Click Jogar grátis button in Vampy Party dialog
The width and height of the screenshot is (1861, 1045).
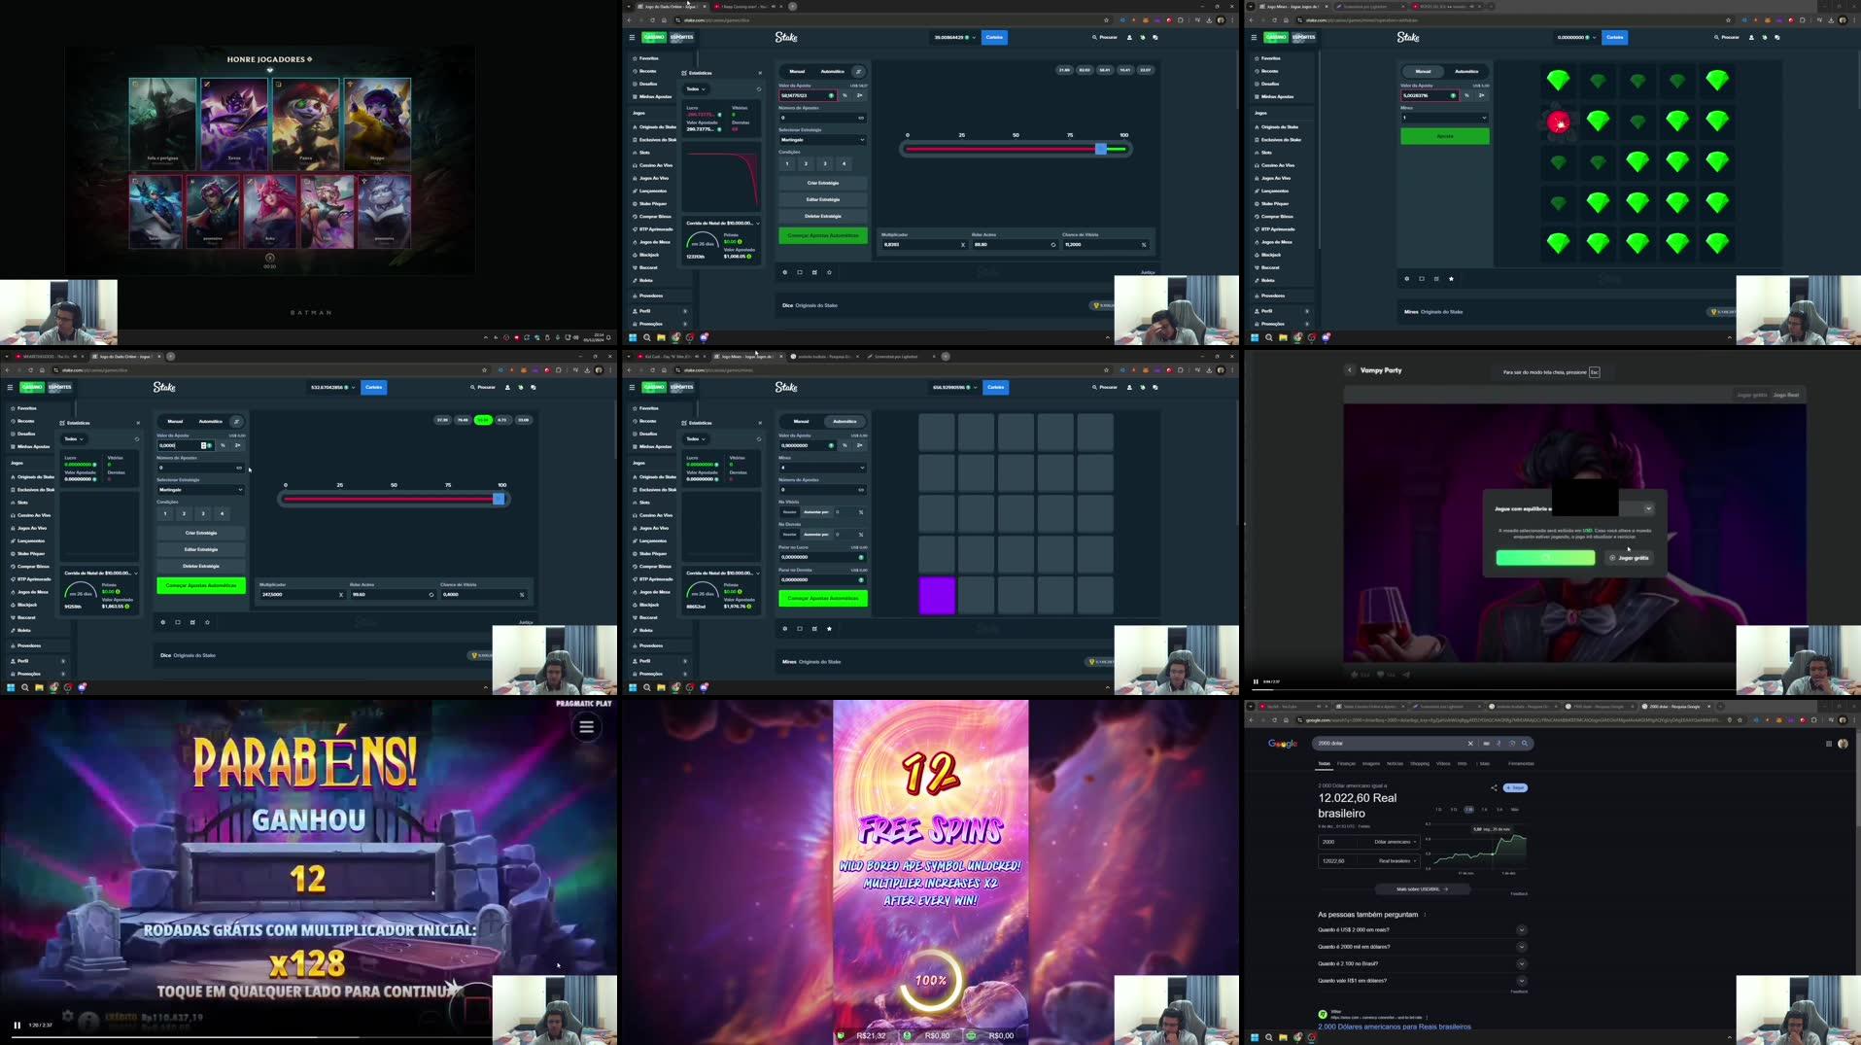[1629, 558]
